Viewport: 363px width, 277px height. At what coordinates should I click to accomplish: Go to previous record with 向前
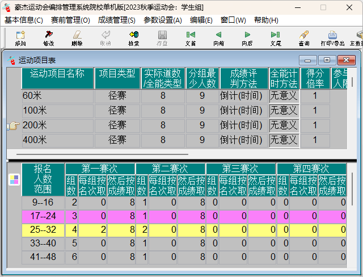click(219, 38)
